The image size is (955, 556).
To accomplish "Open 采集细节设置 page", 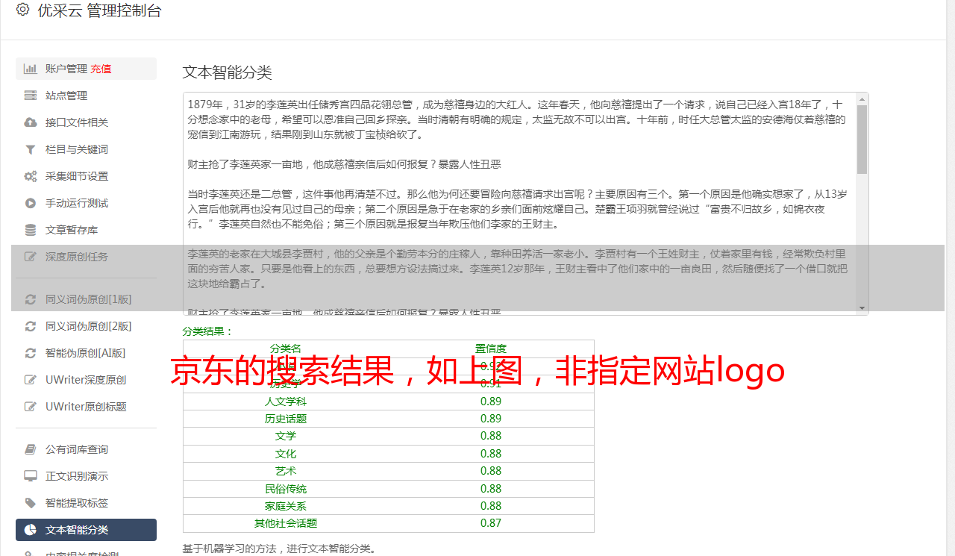I will (86, 176).
